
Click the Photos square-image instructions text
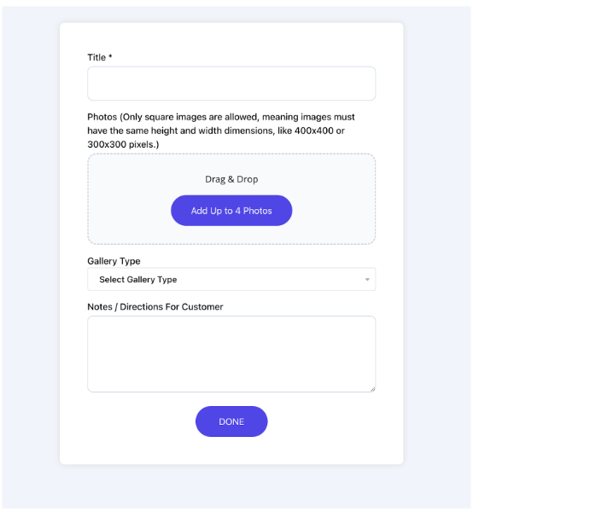tap(220, 131)
